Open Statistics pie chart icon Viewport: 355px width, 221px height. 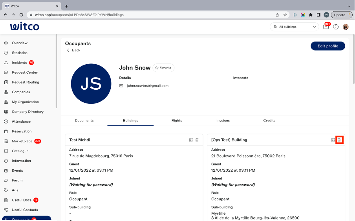click(6, 53)
